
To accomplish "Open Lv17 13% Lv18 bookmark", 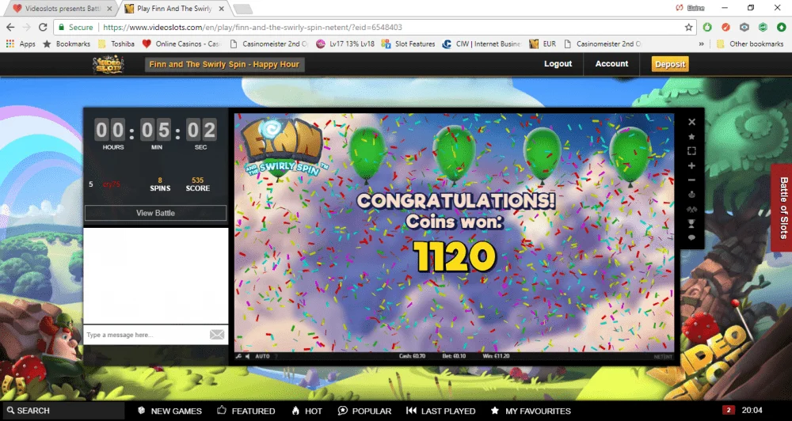I will [345, 44].
